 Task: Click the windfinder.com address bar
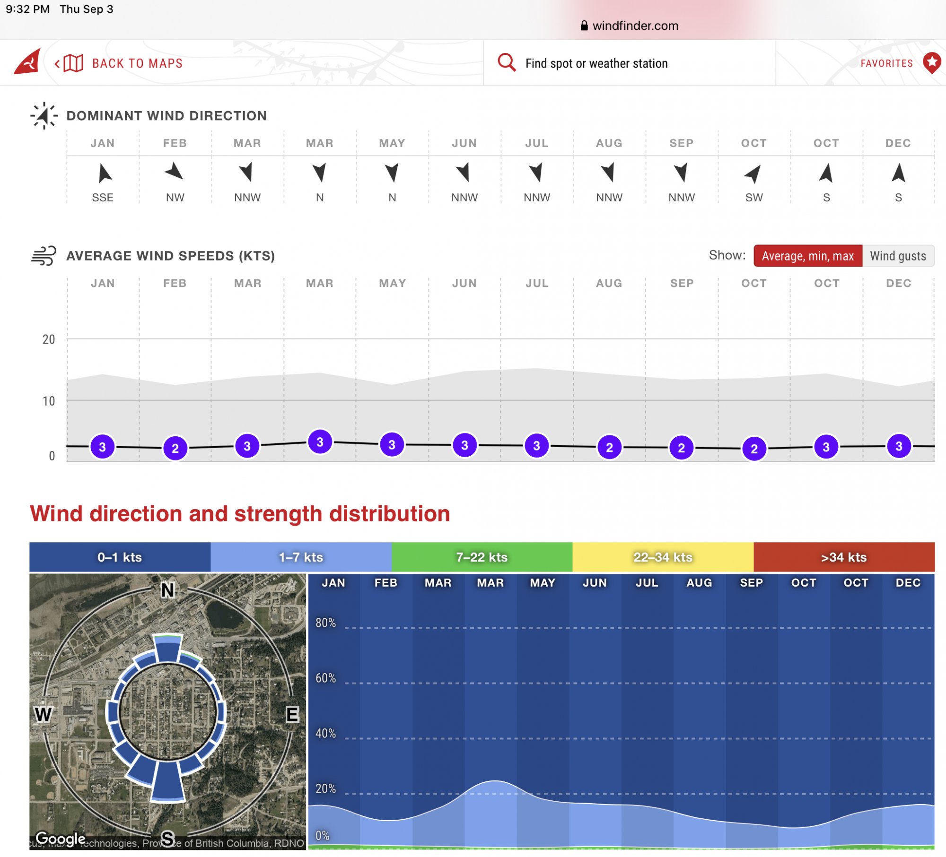pos(630,26)
